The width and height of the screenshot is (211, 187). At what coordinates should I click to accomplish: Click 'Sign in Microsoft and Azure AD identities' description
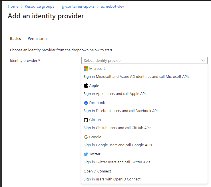point(136,77)
